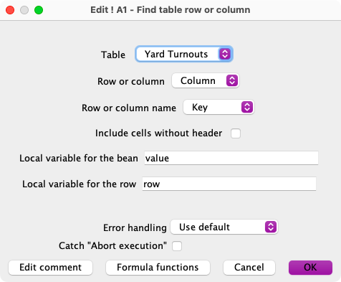Expand the Error handling Use default selector

coord(224,227)
